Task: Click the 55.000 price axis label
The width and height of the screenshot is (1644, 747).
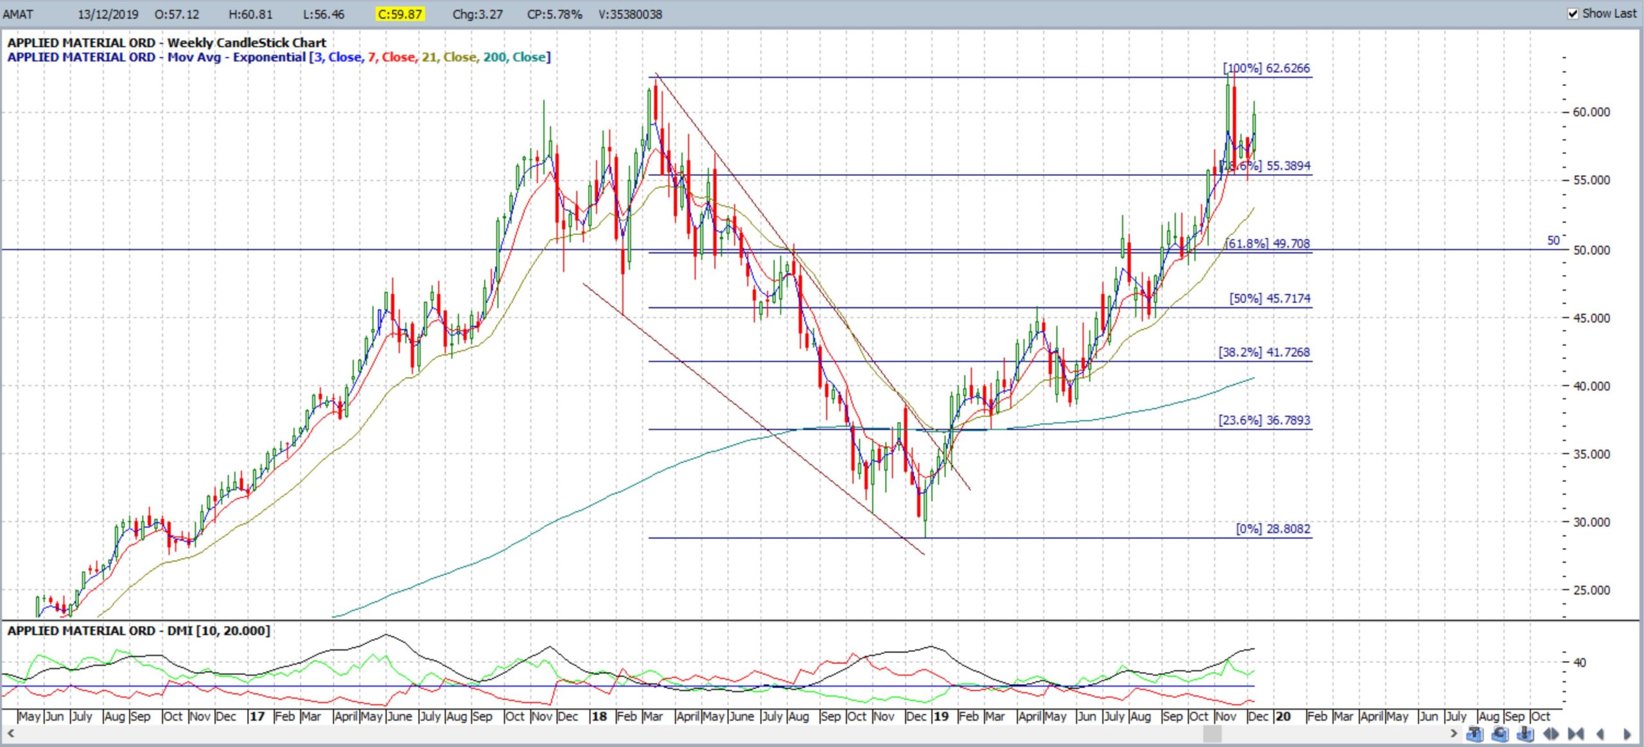Action: point(1592,180)
